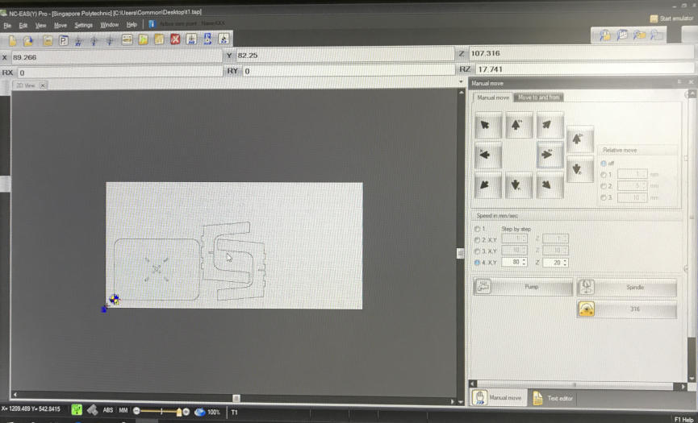Open the Help menu
Screen dimensions: 698x423
coord(132,25)
